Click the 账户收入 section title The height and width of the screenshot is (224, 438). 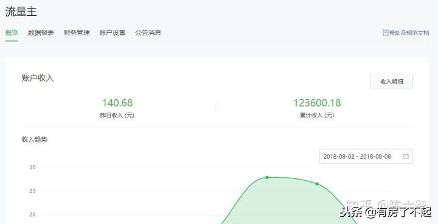click(x=38, y=78)
